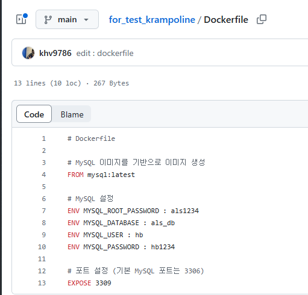This screenshot has height=295, width=308.
Task: Select line number 1
Action: [44, 138]
